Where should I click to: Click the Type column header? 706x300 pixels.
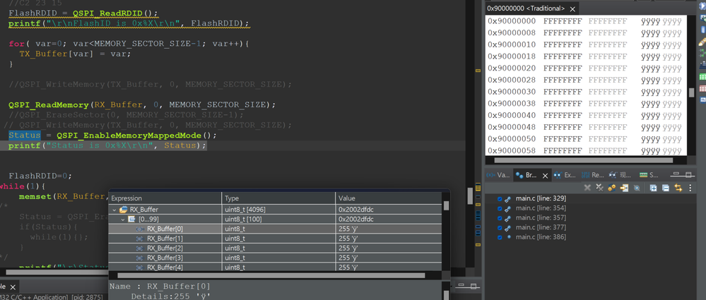(x=278, y=198)
